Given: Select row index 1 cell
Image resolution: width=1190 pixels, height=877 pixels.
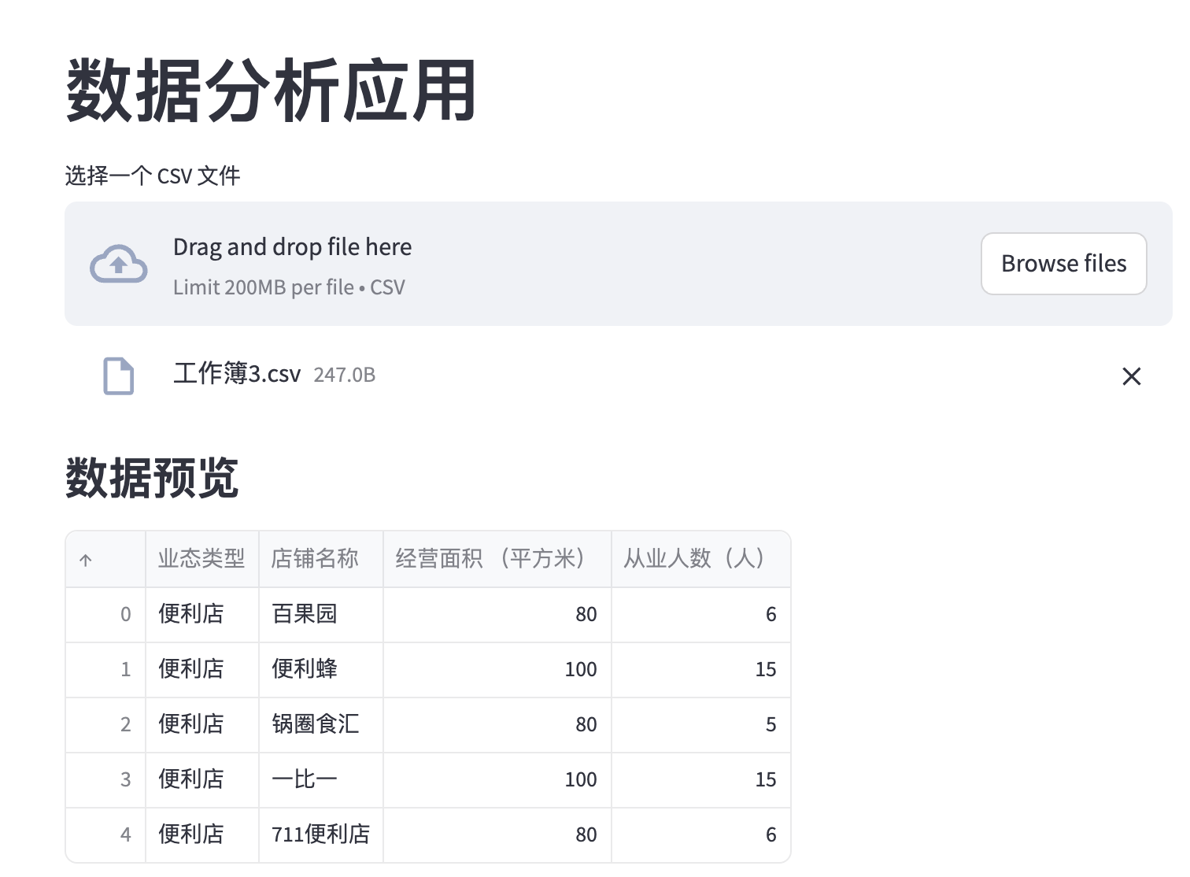Looking at the screenshot, I should click(x=105, y=669).
